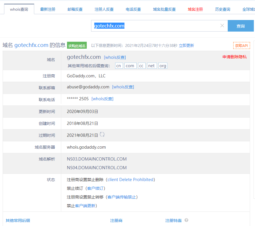Image resolution: width=255 pixels, height=226 pixels.
Task: Select the 注册人反查 tab
Action: (x=104, y=9)
